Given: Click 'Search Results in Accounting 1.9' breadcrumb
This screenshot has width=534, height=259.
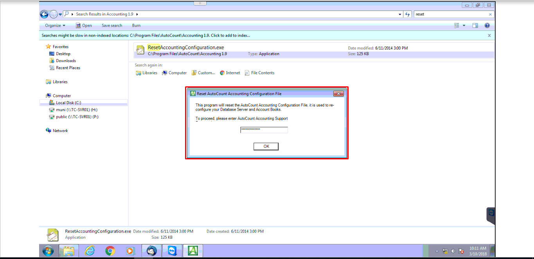Looking at the screenshot, I should (104, 14).
